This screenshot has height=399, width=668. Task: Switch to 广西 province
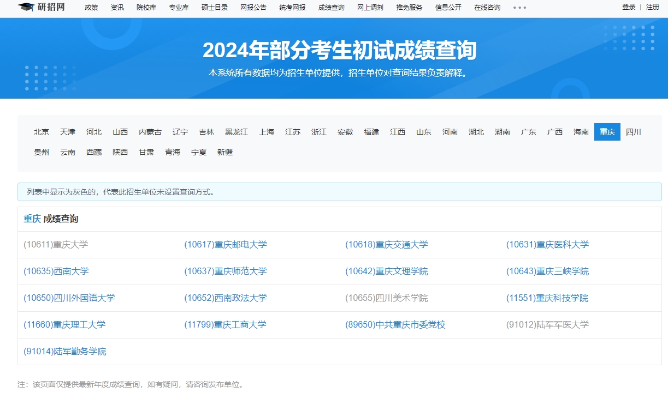coord(555,132)
